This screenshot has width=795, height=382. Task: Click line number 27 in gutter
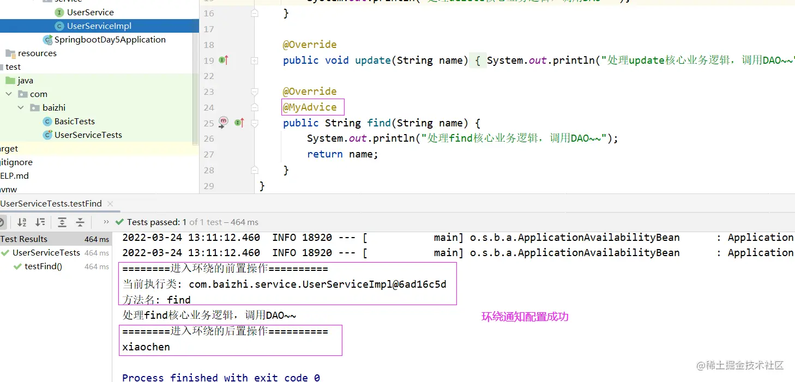coord(209,154)
